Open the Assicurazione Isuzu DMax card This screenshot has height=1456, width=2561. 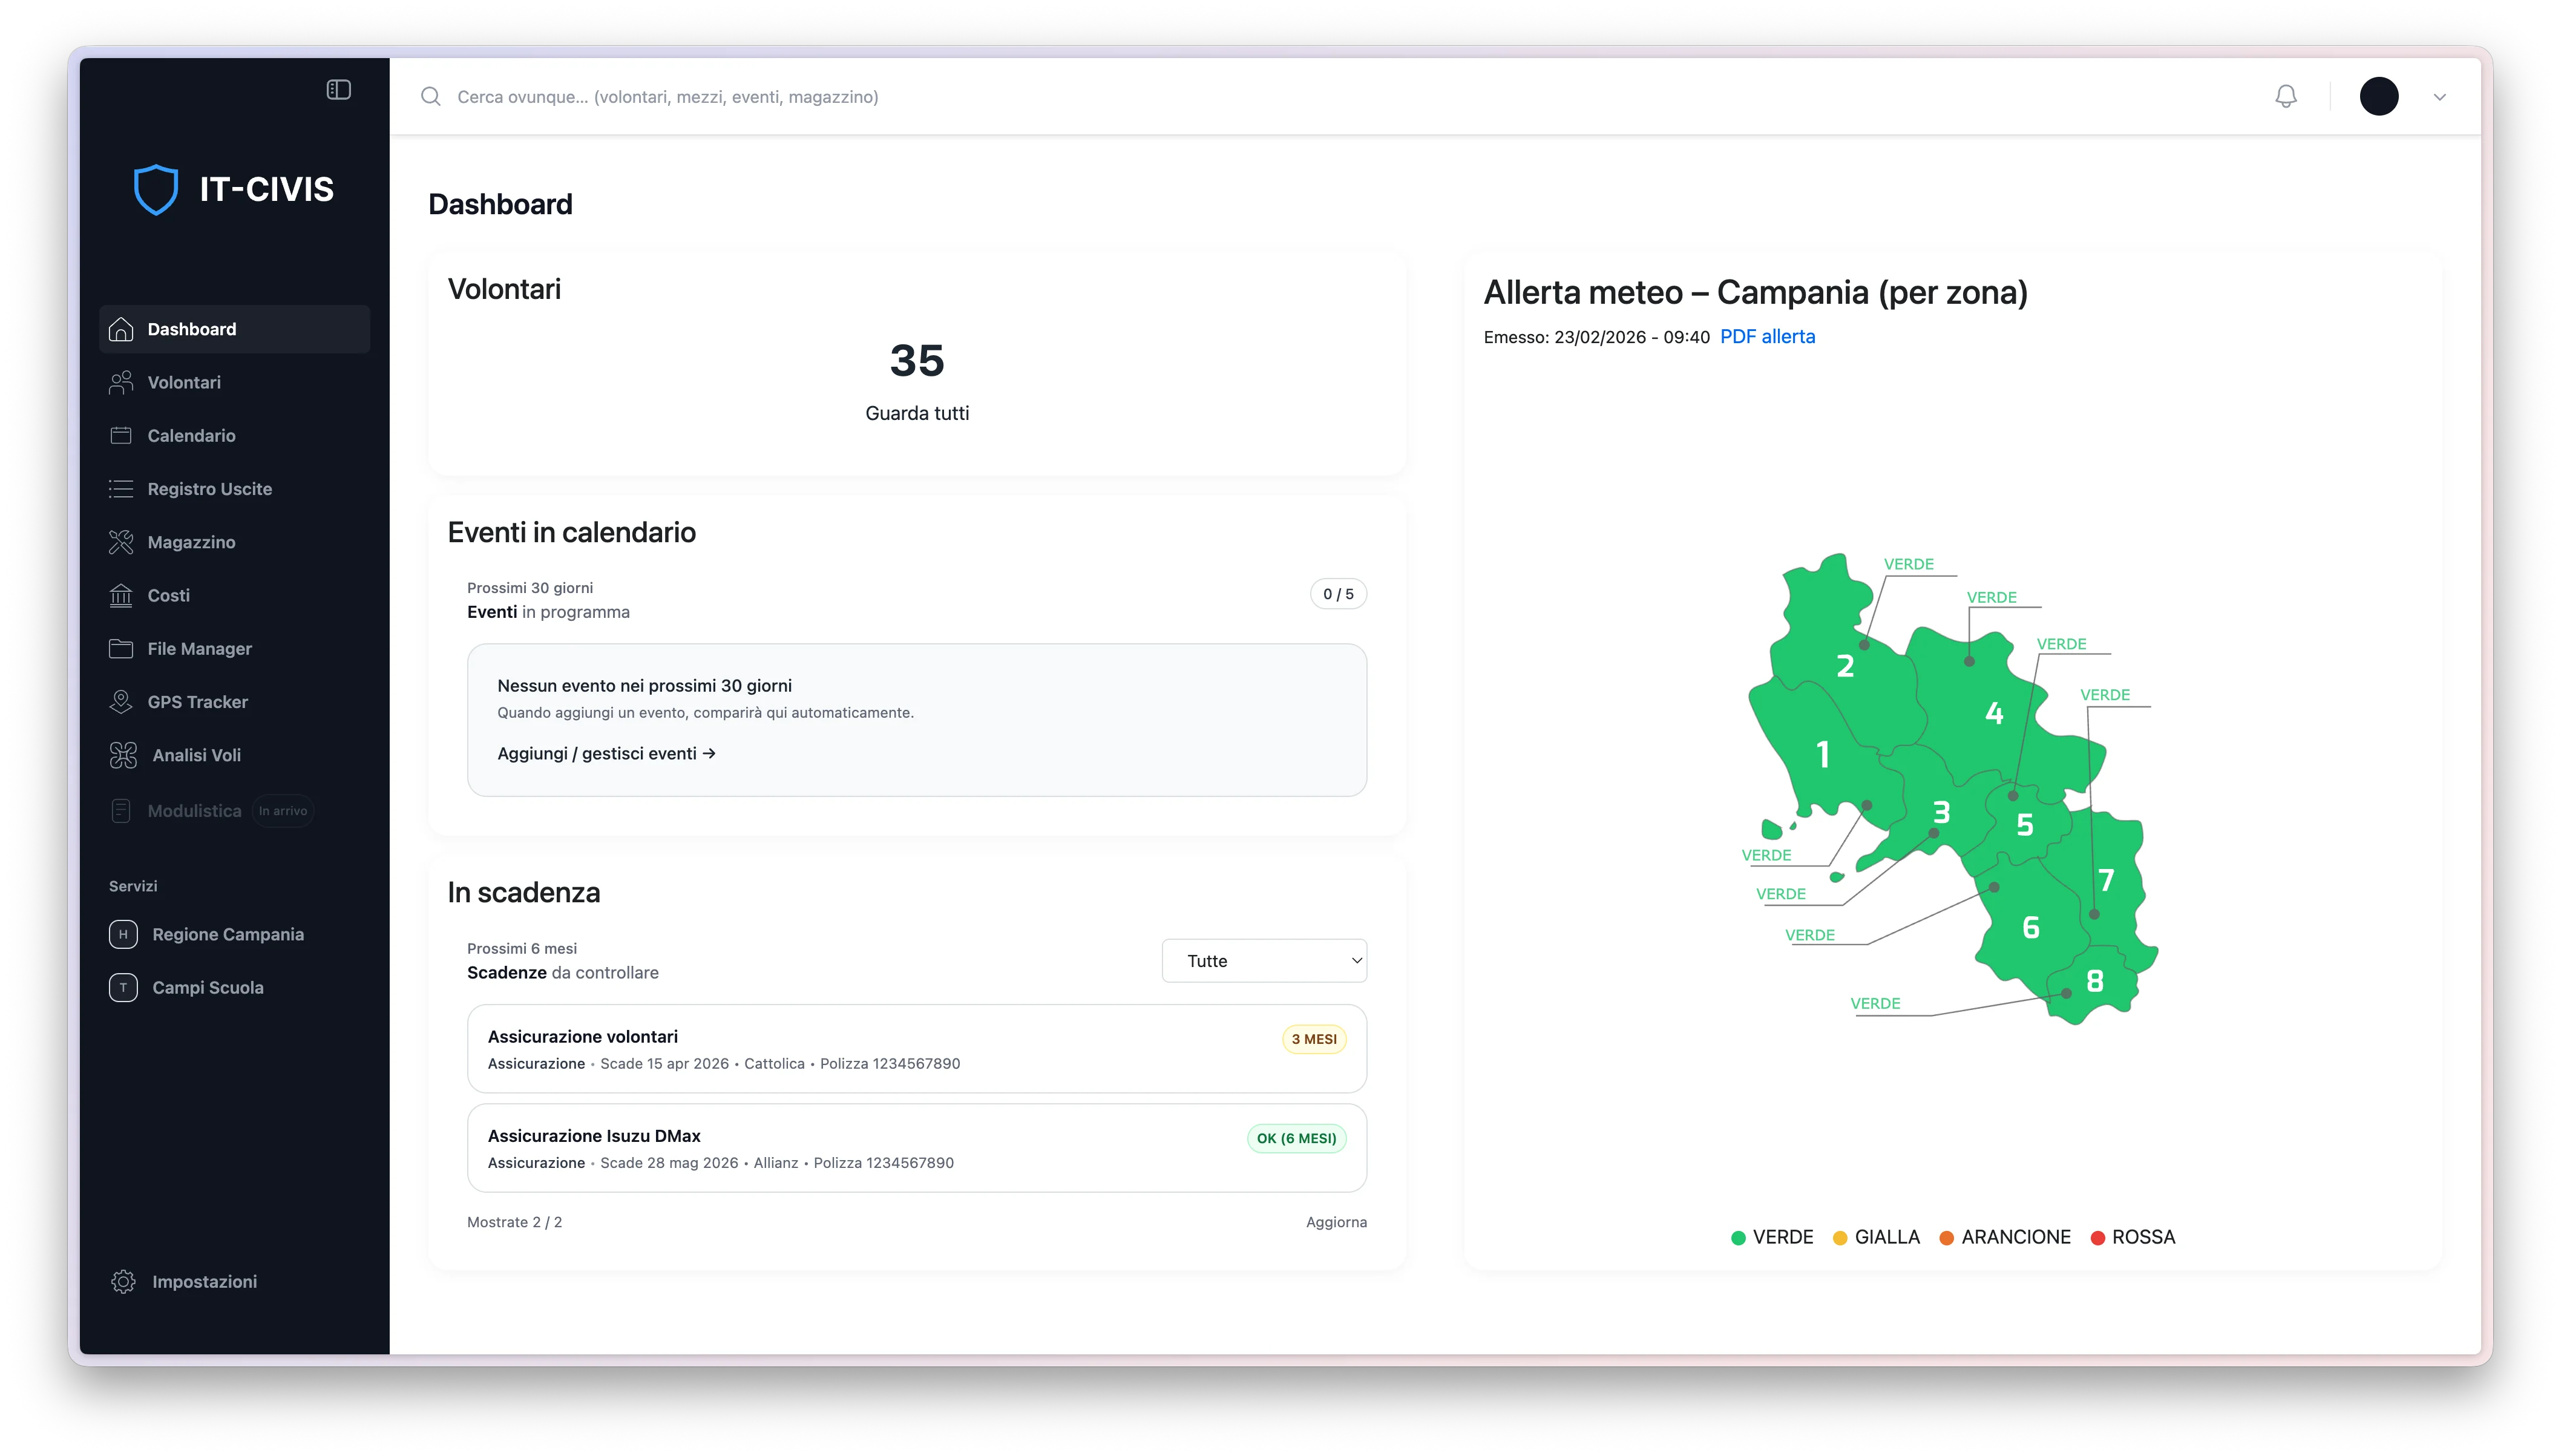coord(917,1147)
